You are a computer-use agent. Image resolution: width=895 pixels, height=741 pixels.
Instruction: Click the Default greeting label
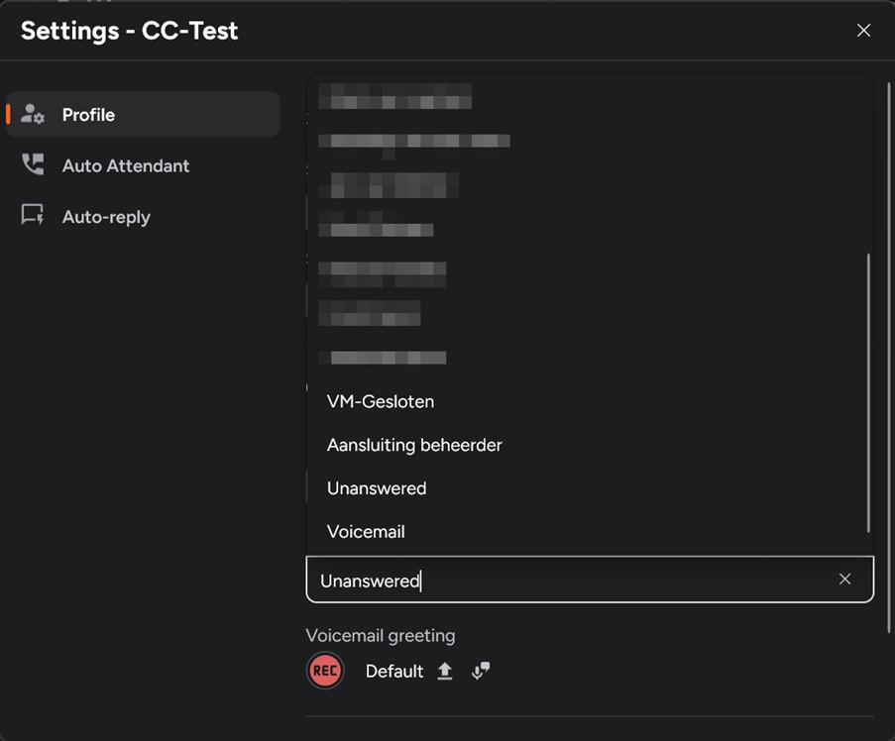tap(394, 672)
